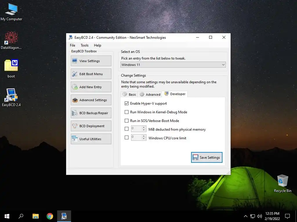This screenshot has width=297, height=222.
Task: Show hidden system tray icons
Action: click(x=245, y=216)
